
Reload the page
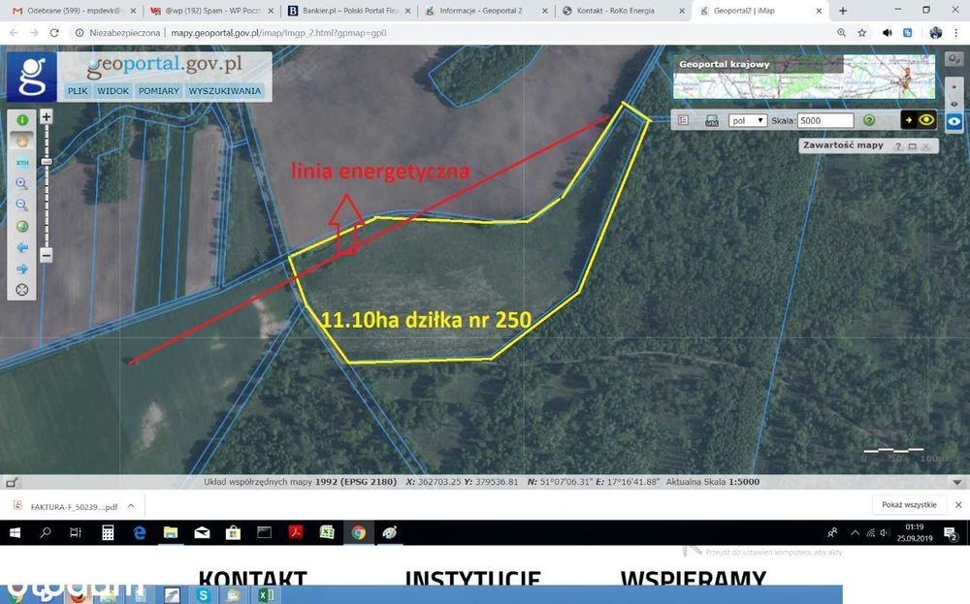point(54,33)
